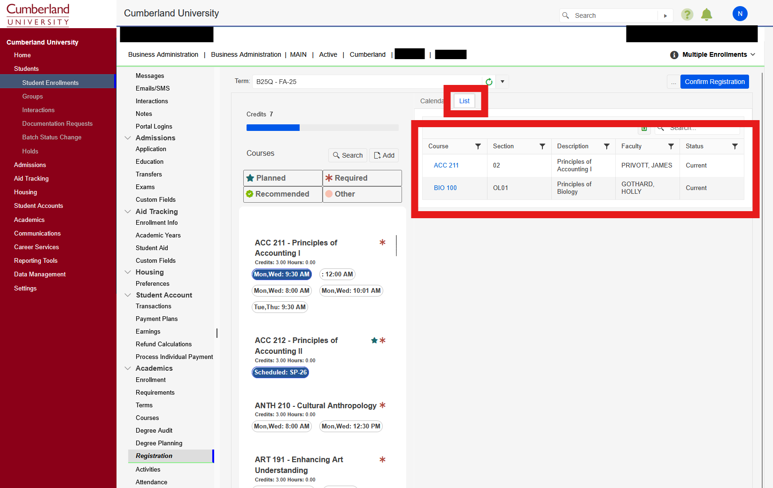This screenshot has width=773, height=488.
Task: Open the BIO 100 course link
Action: (445, 188)
